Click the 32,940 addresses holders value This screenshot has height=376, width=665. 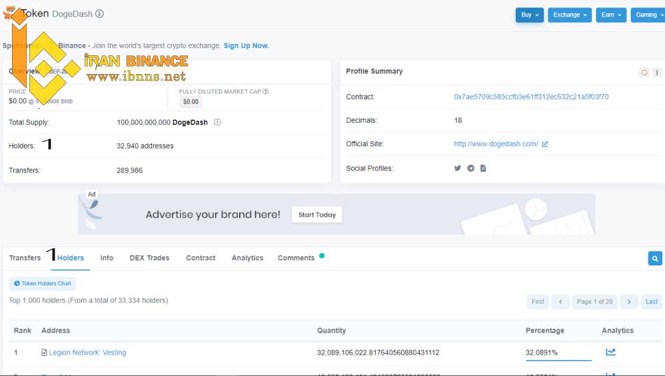click(145, 146)
